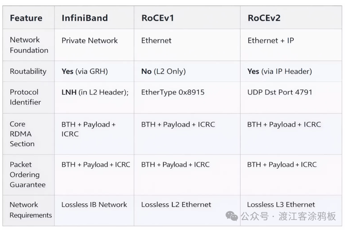Click the EtherType 0x8915 cell
This screenshot has width=347, height=230.
tap(173, 92)
